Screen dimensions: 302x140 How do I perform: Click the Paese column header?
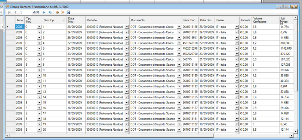(227, 20)
